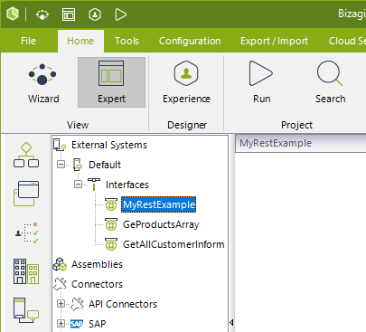This screenshot has height=332, width=366.
Task: Click the GeProductsArray interface globe icon
Action: click(x=111, y=224)
